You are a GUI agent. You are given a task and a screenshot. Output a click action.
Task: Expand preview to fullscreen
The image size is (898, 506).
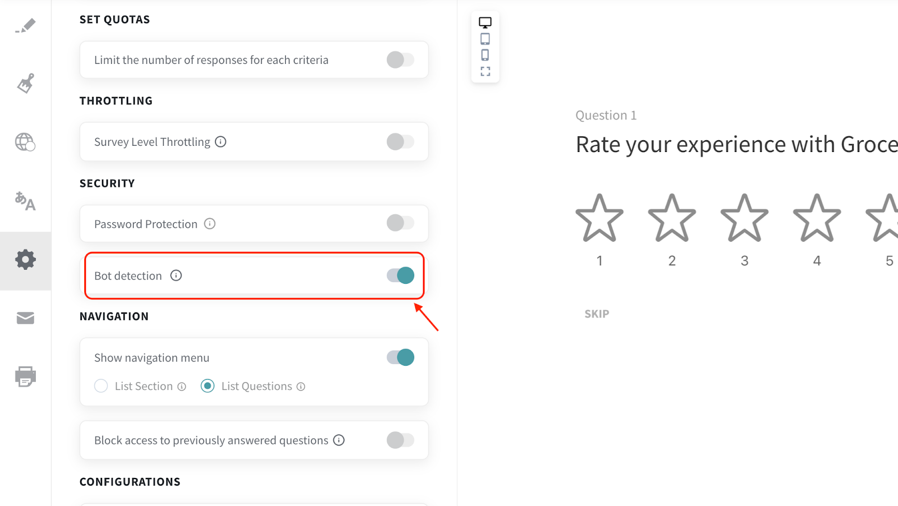[485, 71]
